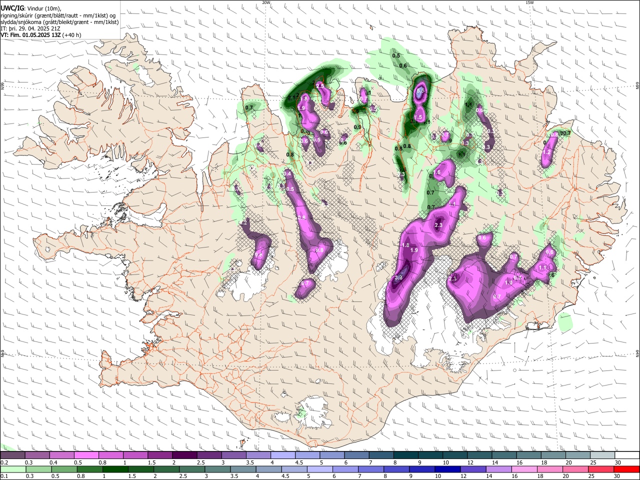The image size is (640, 480).
Task: Click the 'UWC/IG: Vindur (10m)' title line
Action: (x=31, y=8)
